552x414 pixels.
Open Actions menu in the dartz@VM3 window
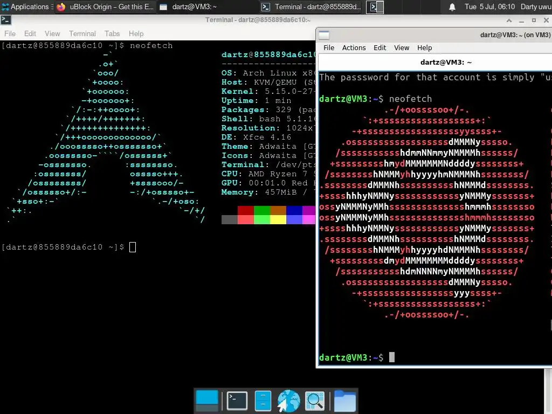coord(354,47)
